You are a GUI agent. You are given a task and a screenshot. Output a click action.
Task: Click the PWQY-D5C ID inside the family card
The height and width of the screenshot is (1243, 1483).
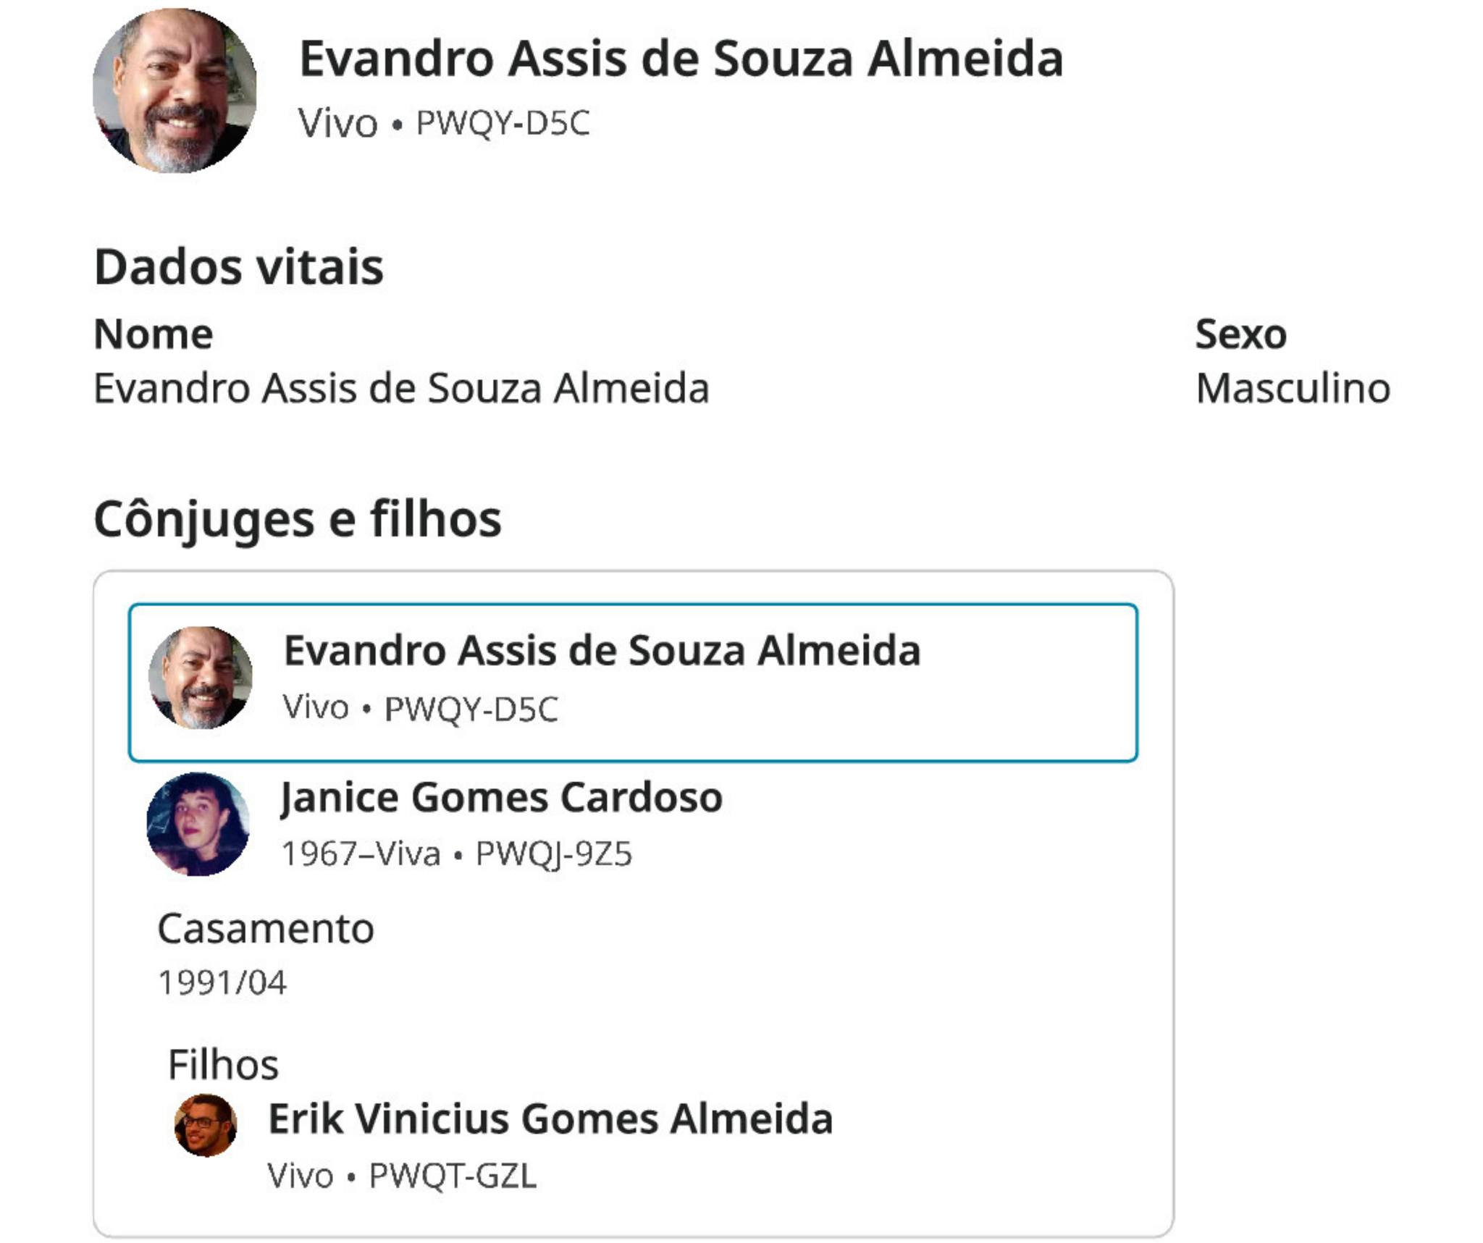471,709
